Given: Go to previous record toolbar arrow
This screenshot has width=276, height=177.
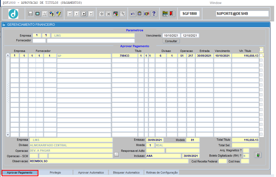Looking at the screenshot, I should [77, 14].
